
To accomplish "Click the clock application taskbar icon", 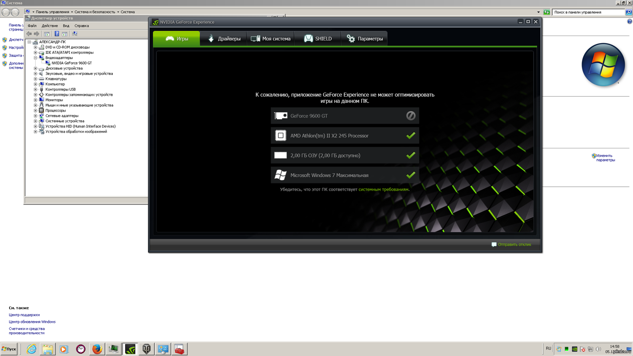I will (81, 349).
